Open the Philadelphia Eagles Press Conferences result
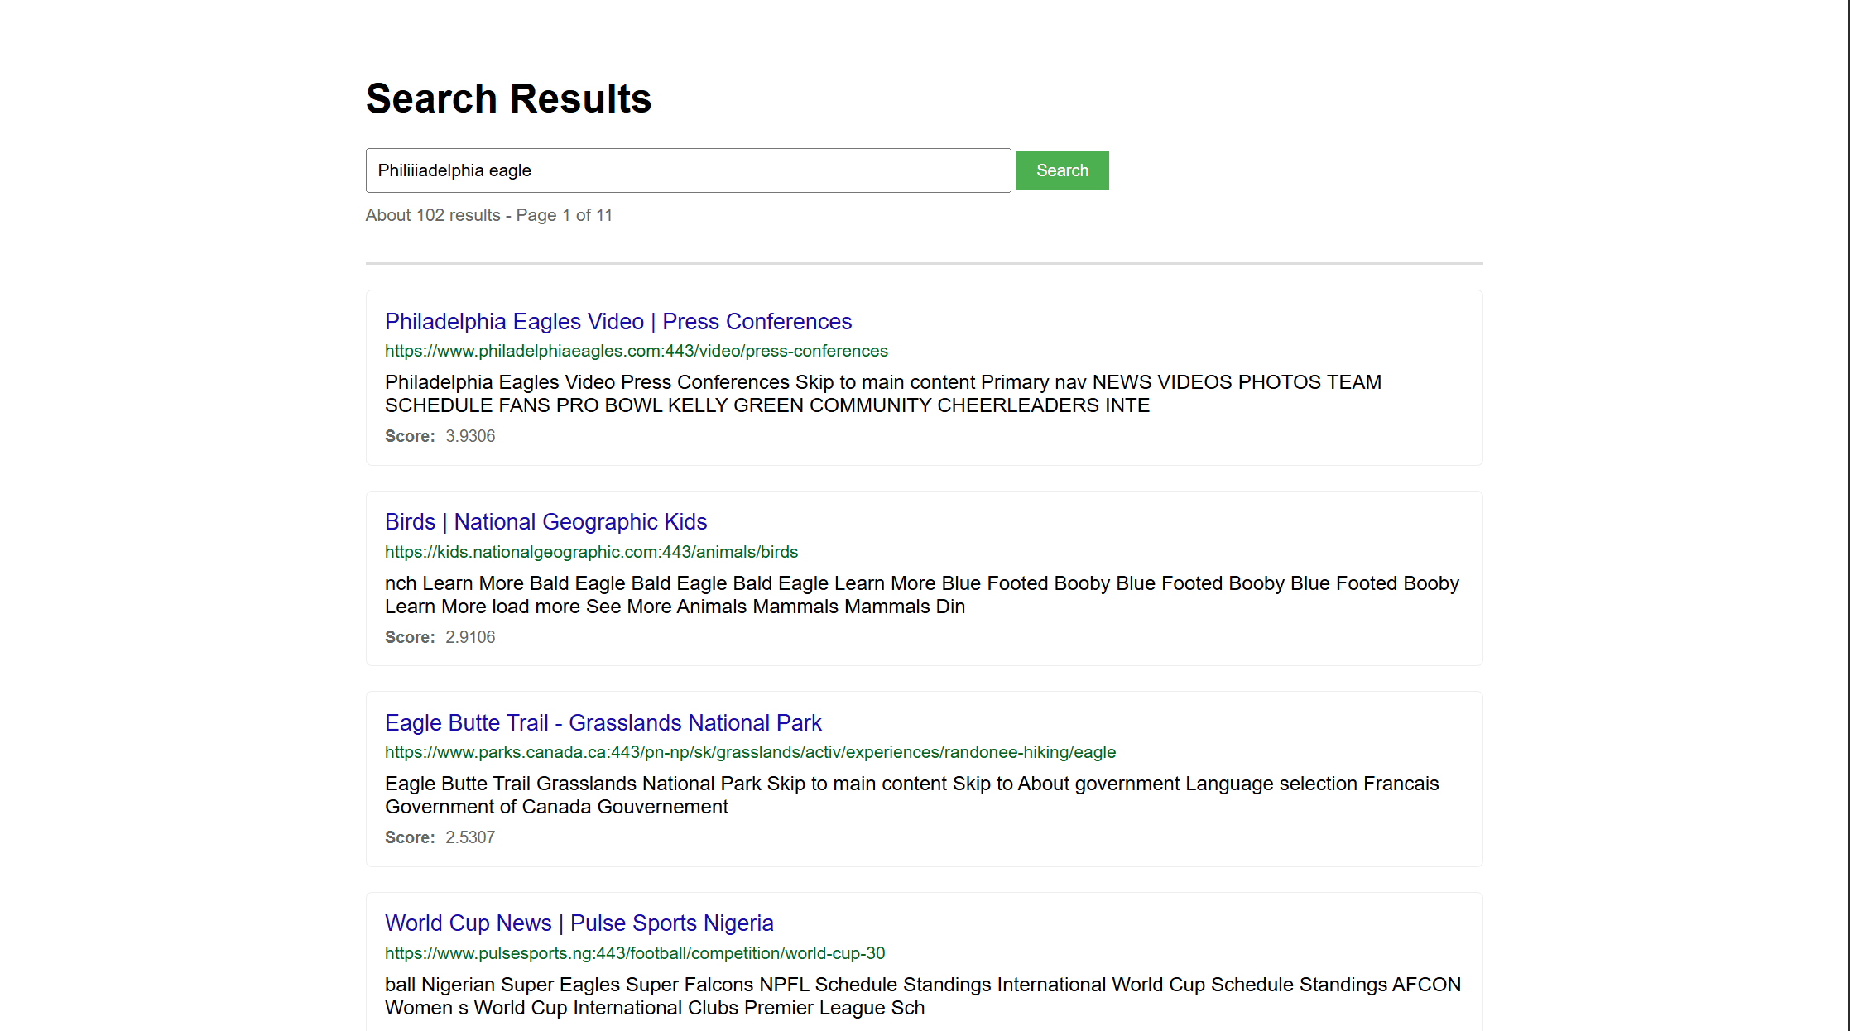 click(617, 322)
